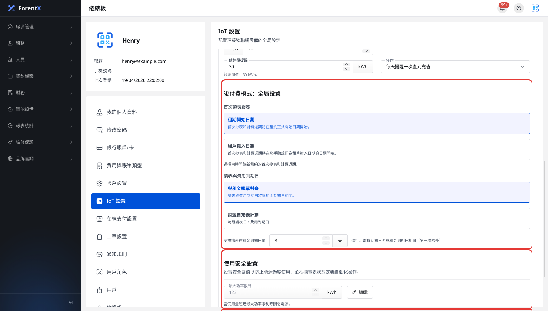548x311 pixels.
Task: Click the 品牌官網 globe icon
Action: click(10, 159)
